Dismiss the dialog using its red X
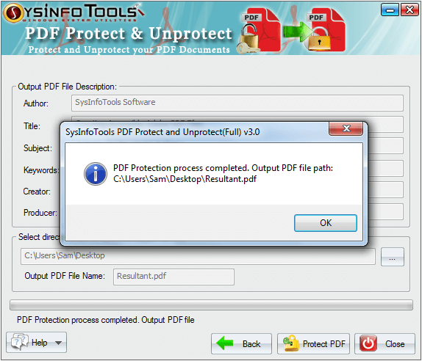The image size is (422, 361). coord(346,128)
